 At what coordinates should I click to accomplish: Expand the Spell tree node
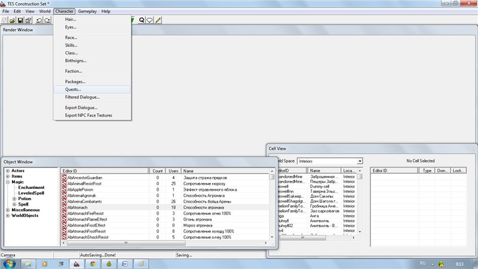pos(14,204)
